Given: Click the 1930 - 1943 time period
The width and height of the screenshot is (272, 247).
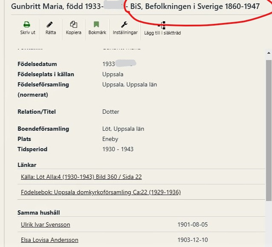Looking at the screenshot, I should click(118, 149).
